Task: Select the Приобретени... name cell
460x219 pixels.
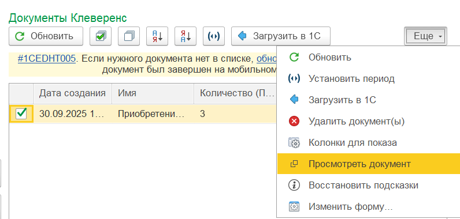Action: 153,114
